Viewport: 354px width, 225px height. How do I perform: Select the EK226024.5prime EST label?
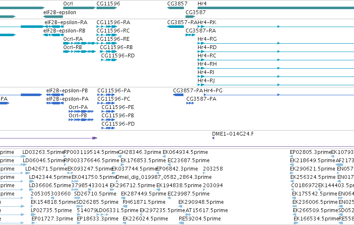pos(145,219)
